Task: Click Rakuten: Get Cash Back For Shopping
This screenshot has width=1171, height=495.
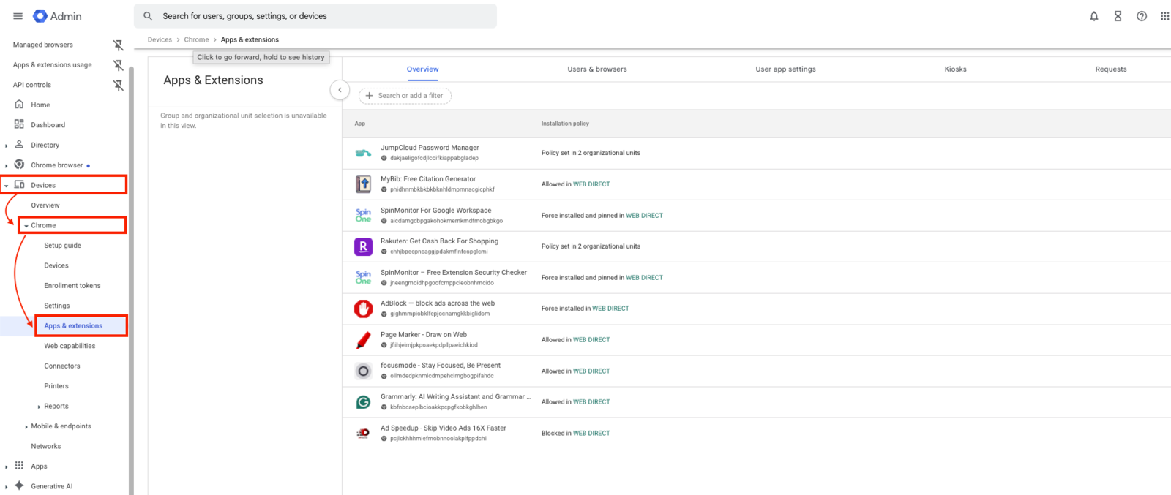Action: (x=439, y=241)
